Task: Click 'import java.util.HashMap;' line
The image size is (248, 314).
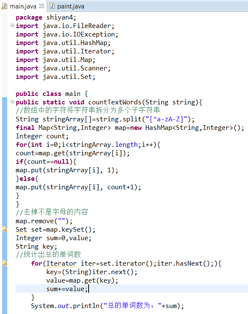Action: click(63, 43)
